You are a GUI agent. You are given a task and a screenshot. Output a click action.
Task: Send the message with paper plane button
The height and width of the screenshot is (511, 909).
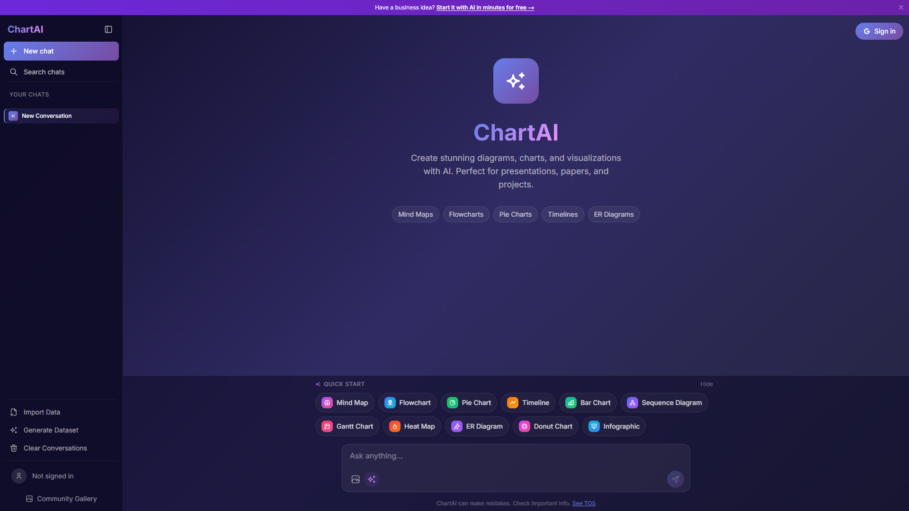pos(676,479)
